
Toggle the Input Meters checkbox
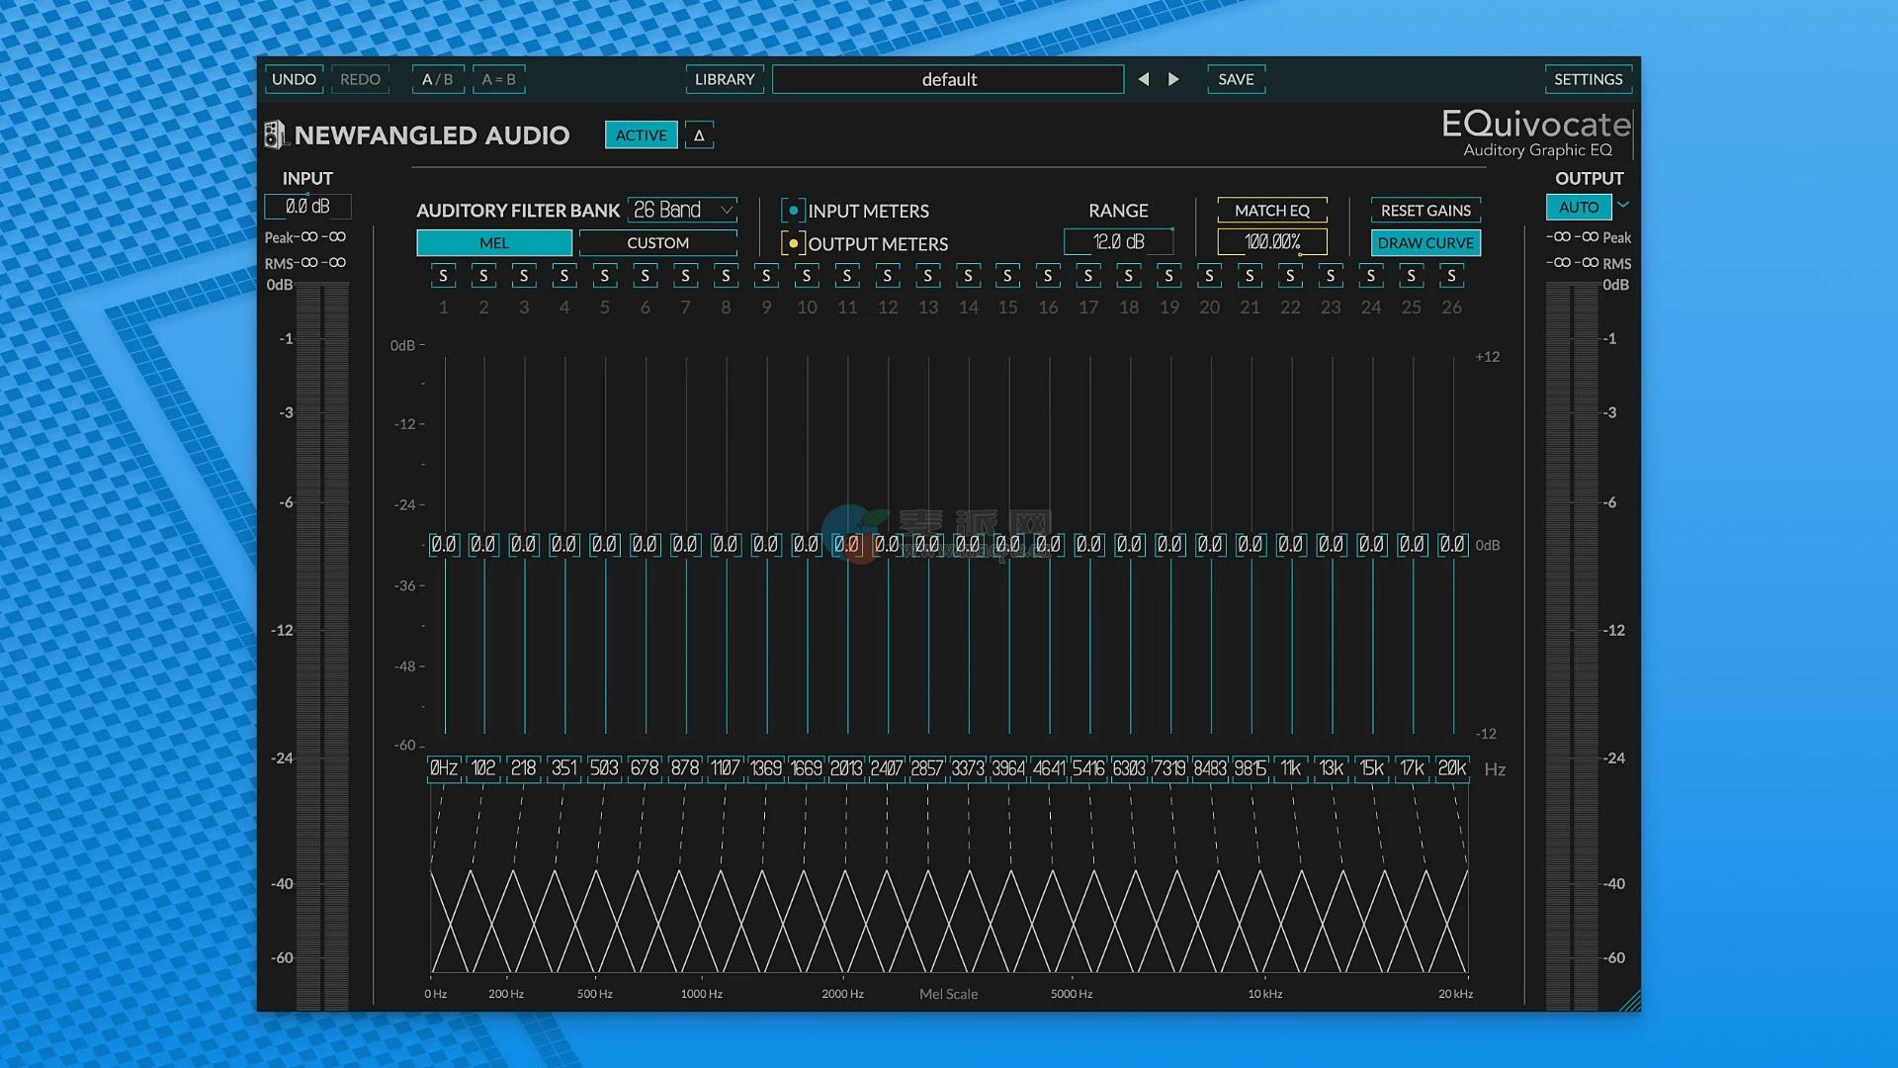coord(793,211)
